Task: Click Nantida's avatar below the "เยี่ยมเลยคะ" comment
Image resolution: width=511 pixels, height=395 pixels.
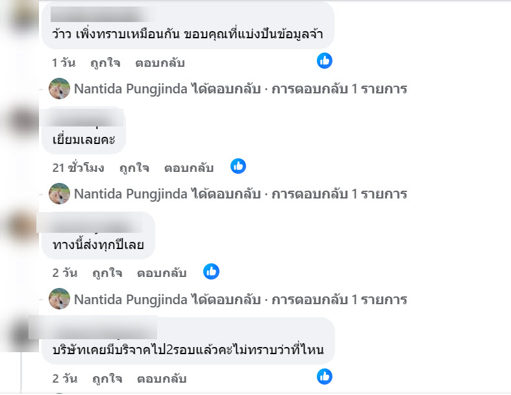Action: [60, 193]
